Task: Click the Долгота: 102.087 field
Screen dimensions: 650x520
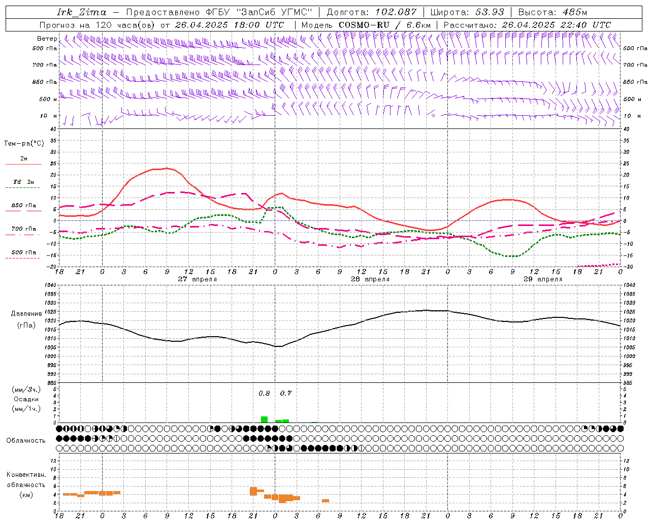Action: point(372,12)
